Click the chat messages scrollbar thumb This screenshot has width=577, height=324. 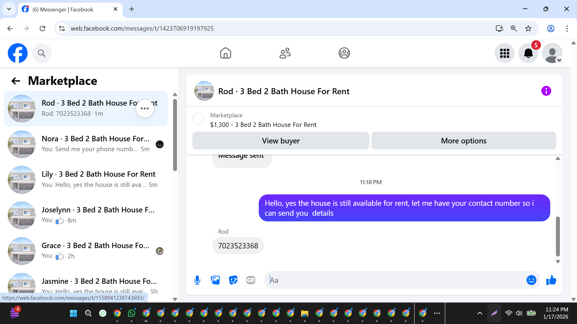pos(558,236)
